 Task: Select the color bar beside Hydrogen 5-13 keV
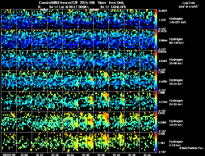tap(156, 143)
